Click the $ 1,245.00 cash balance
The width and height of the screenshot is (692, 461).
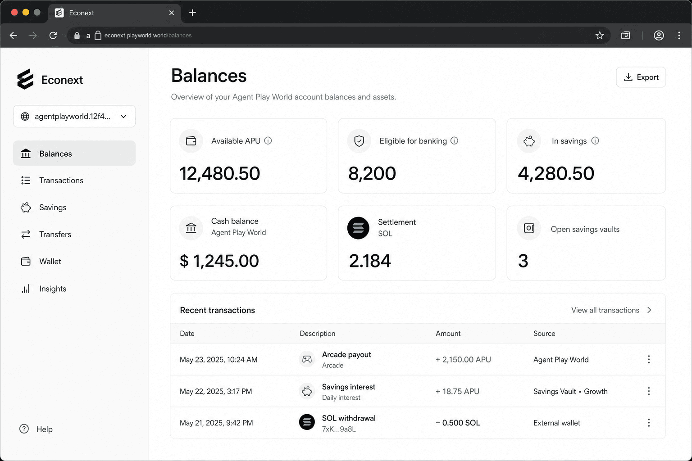(219, 261)
